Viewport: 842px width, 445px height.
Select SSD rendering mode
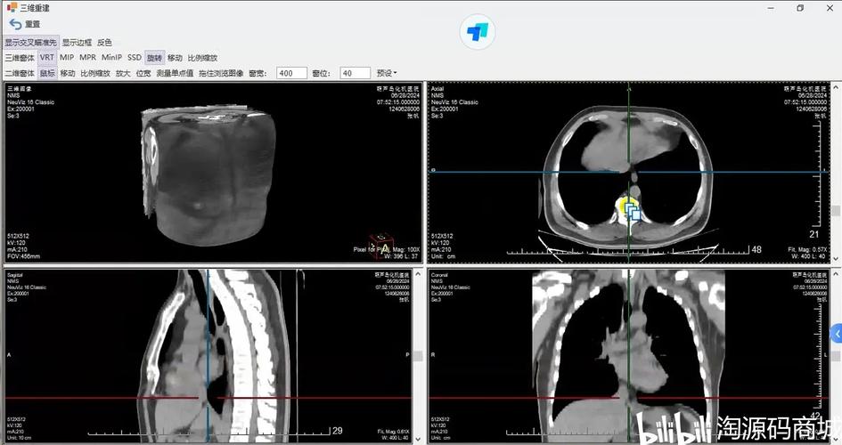click(x=135, y=57)
